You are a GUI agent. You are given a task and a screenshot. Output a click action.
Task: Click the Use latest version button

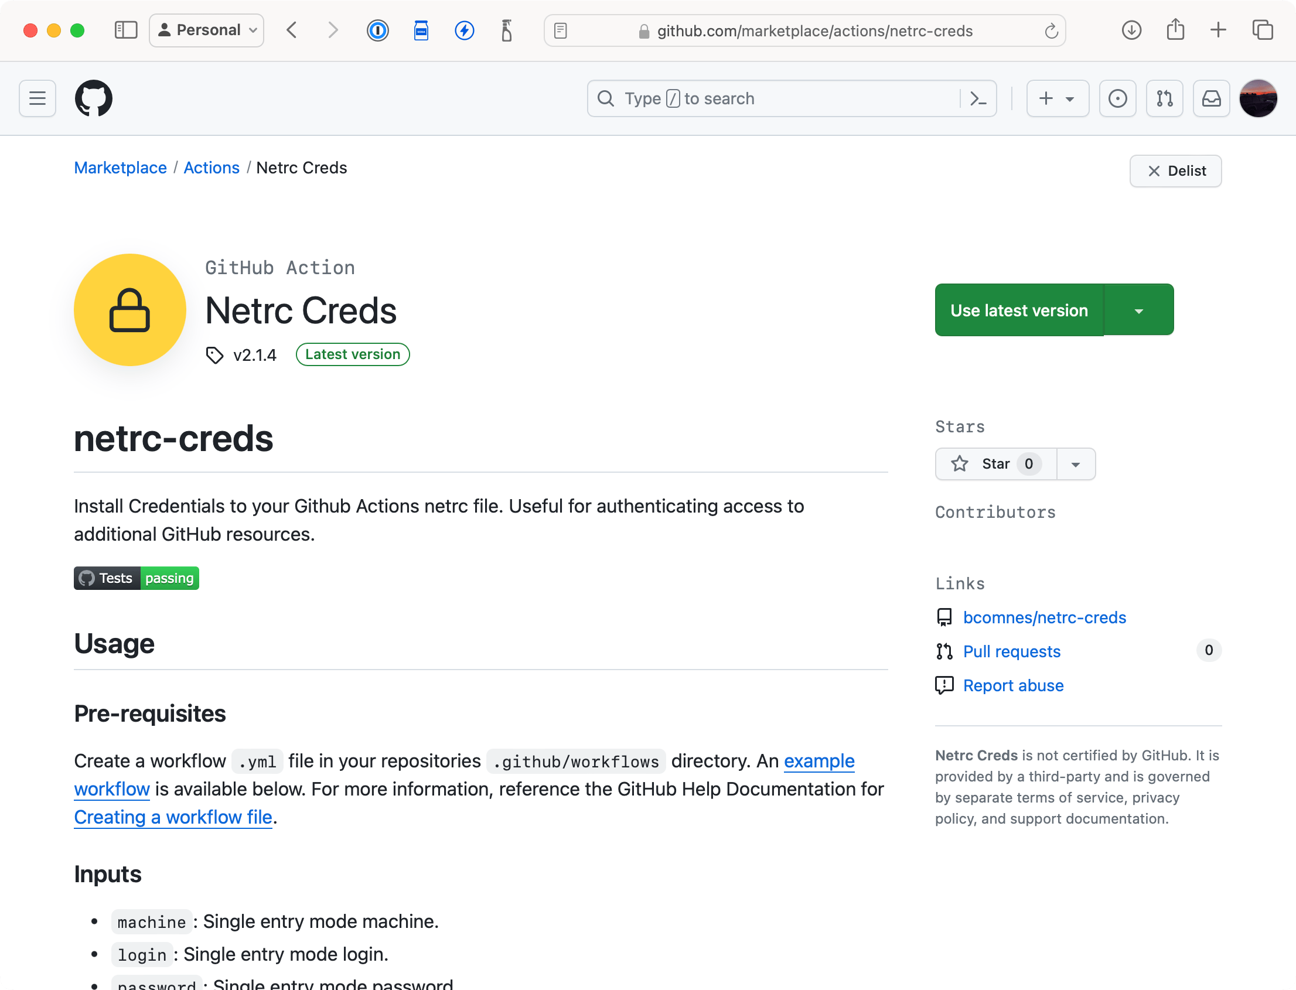1019,310
